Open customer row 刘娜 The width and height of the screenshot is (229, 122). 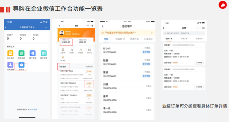127,86
